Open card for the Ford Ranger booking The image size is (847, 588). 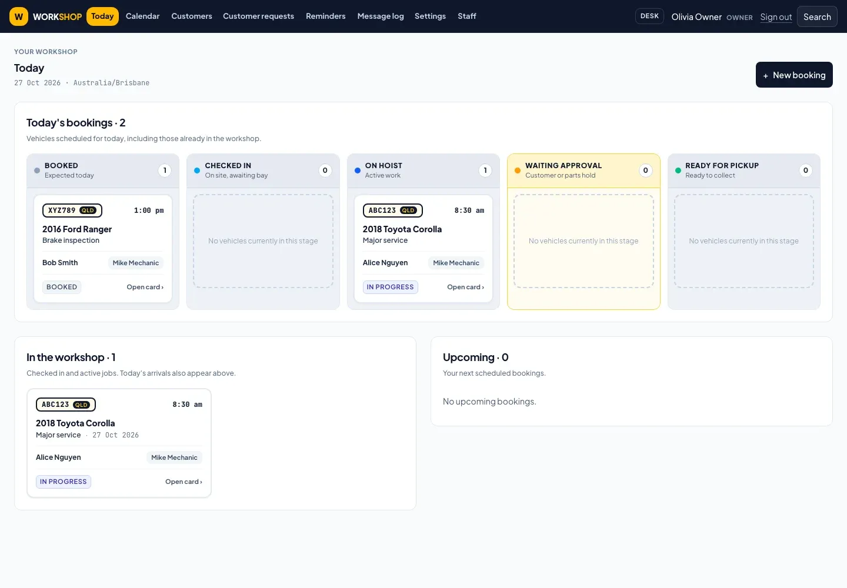(x=145, y=287)
